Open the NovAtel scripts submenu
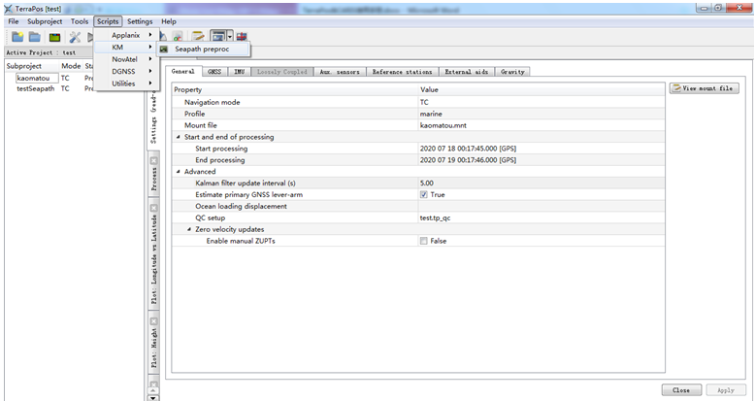 (126, 59)
